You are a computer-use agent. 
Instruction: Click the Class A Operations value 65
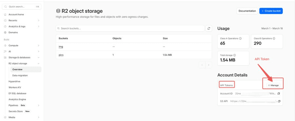point(223,43)
